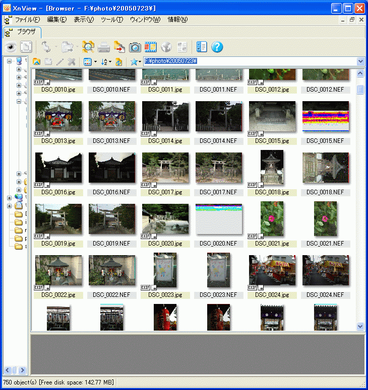This screenshot has height=390, width=368.
Task: Start the slideshow filmstrip icon
Action: pos(150,47)
